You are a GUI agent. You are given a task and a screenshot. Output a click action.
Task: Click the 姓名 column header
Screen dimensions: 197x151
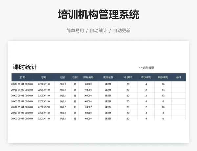pos(63,77)
